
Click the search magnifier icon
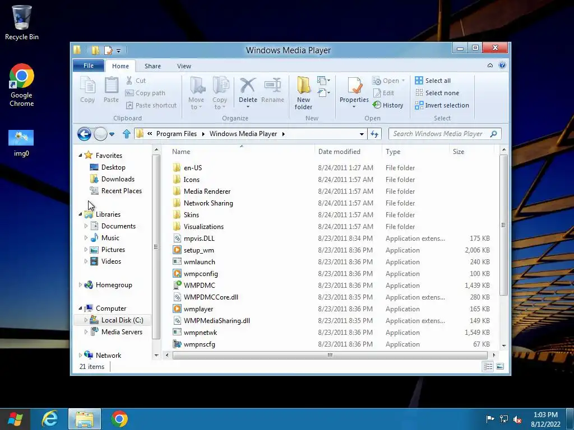tap(493, 134)
